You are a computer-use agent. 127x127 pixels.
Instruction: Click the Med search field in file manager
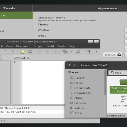118,73
